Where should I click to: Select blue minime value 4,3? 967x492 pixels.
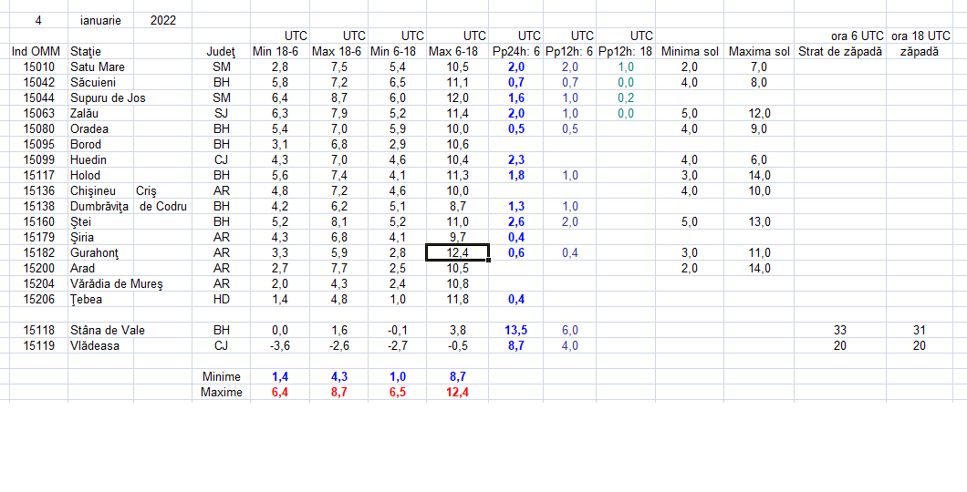[x=338, y=377]
